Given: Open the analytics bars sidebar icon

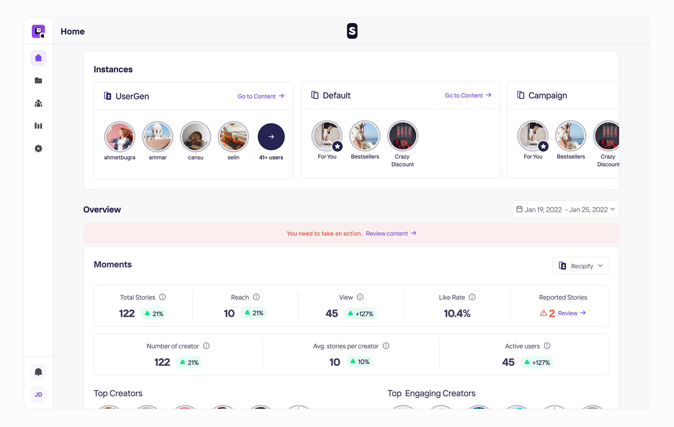Looking at the screenshot, I should click(38, 126).
